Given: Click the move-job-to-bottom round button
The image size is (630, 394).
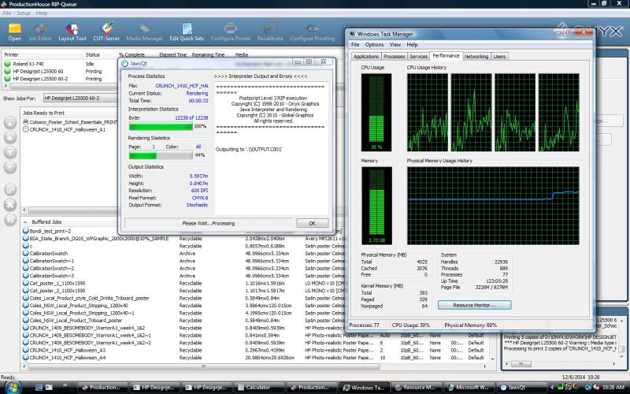Looking at the screenshot, I should pyautogui.click(x=10, y=167).
